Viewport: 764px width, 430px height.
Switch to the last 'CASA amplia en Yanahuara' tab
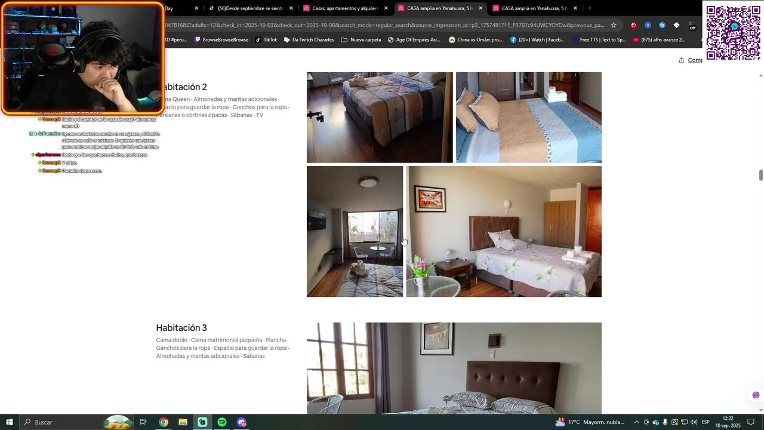pyautogui.click(x=534, y=8)
